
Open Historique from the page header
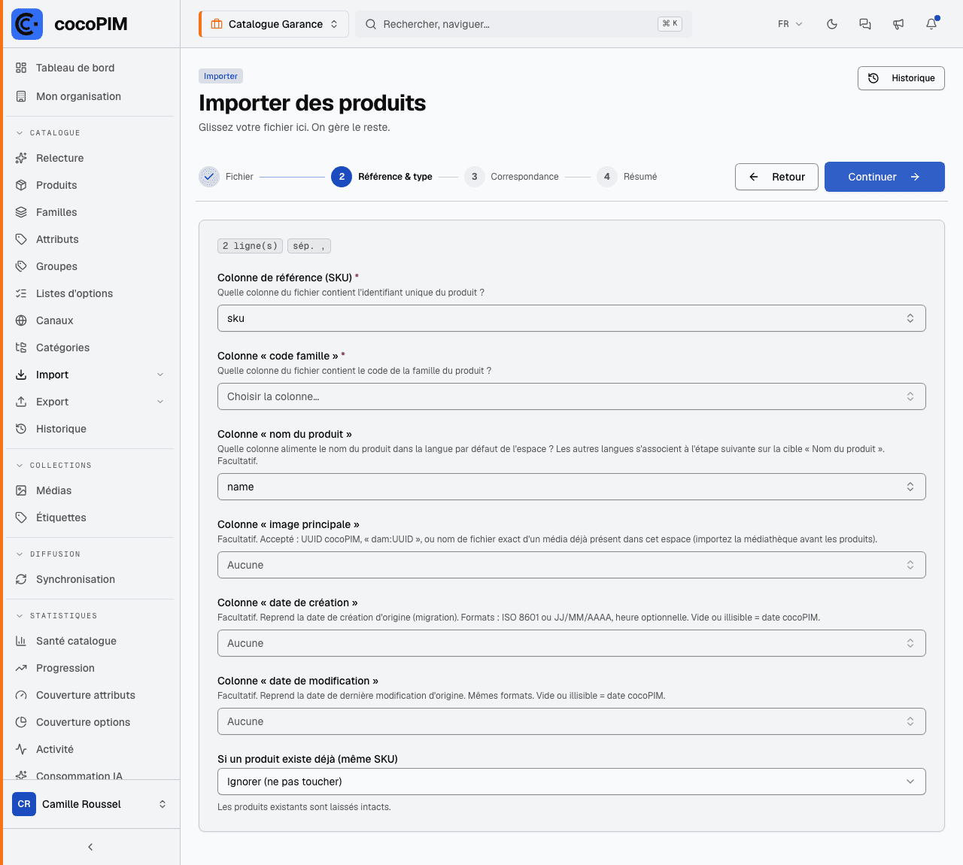click(901, 78)
